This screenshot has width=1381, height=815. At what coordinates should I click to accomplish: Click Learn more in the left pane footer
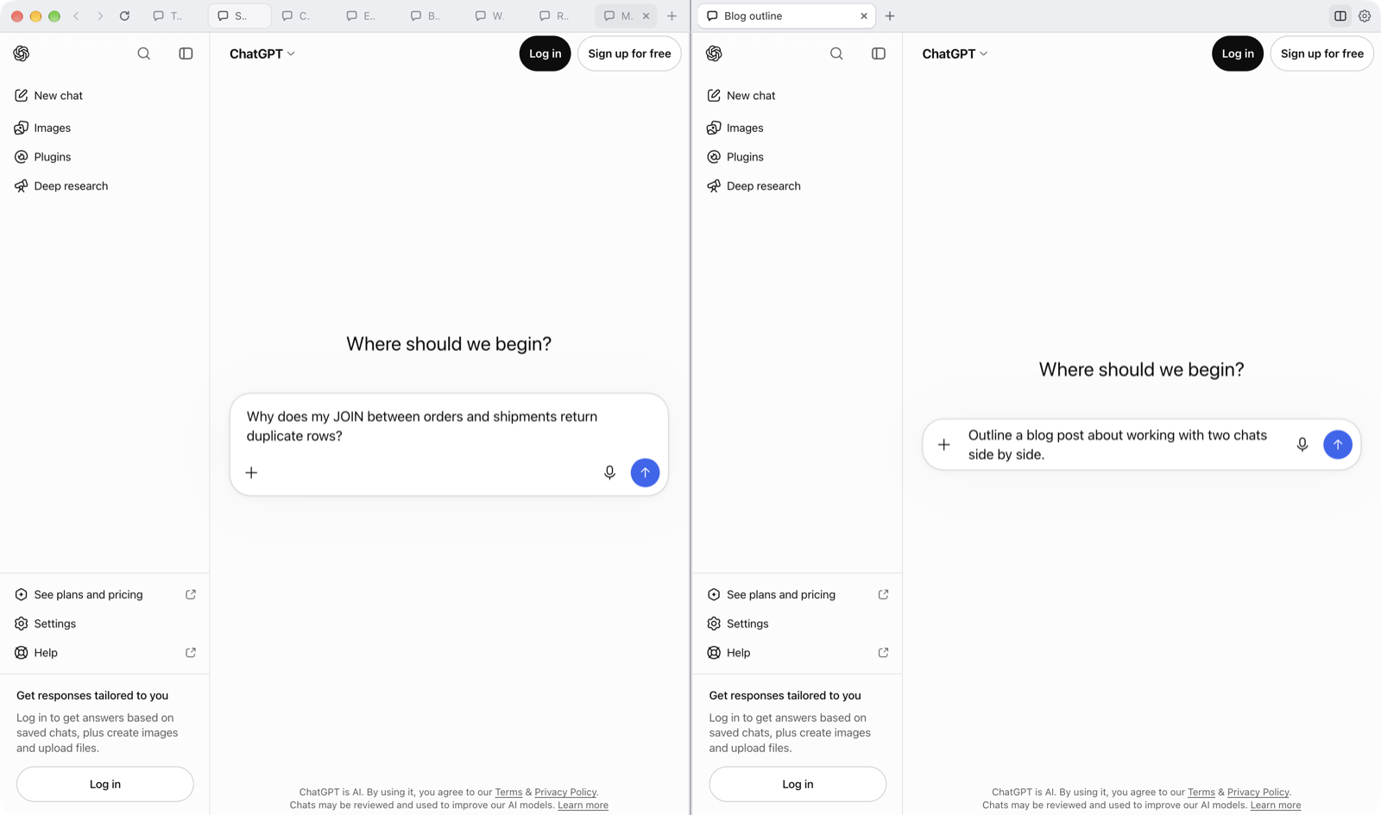coord(583,806)
